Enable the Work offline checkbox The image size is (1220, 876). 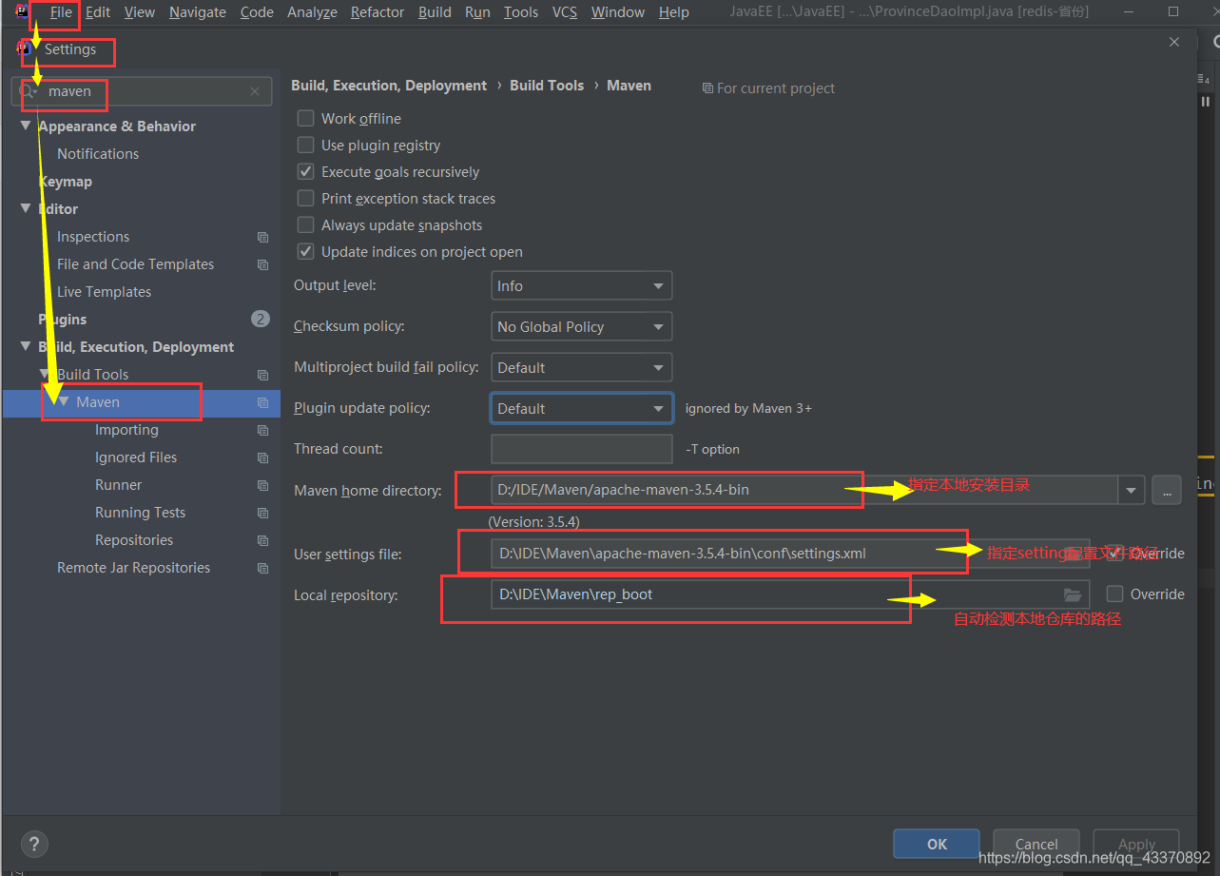tap(305, 118)
